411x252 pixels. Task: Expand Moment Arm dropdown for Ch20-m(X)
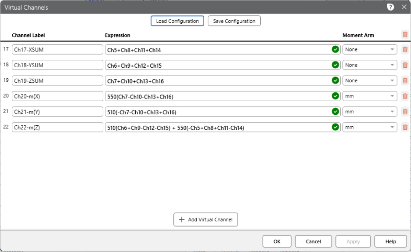(369, 96)
